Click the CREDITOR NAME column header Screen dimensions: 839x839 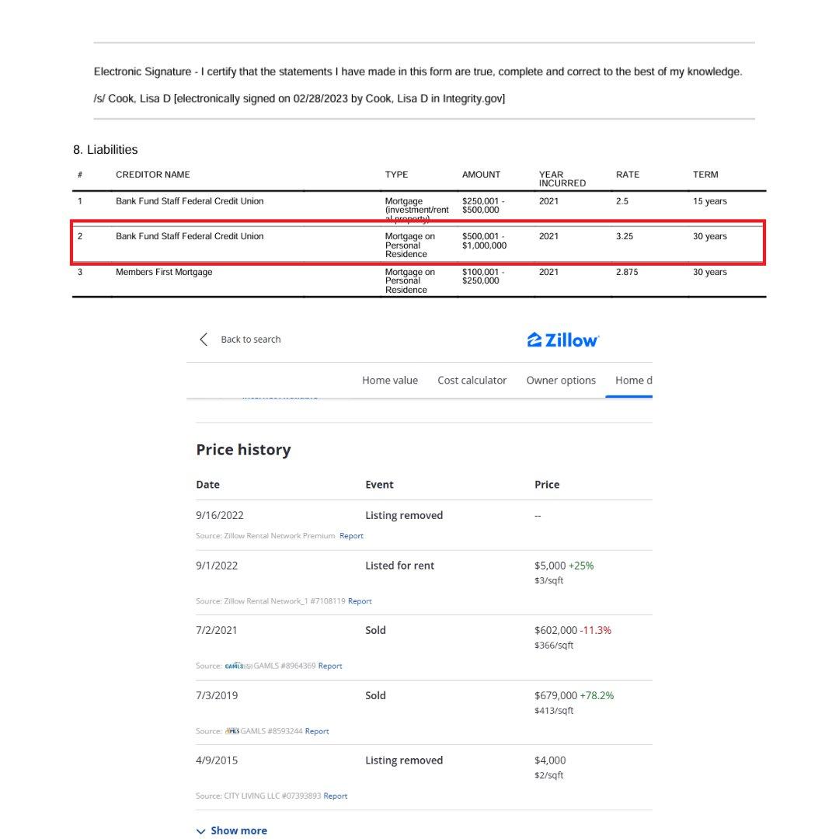[152, 175]
